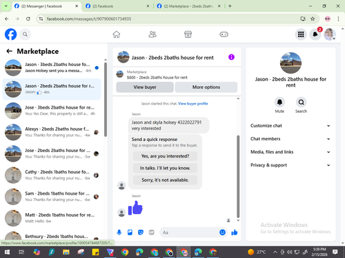Open the Facebook home logo
Viewport: 345px width, 258px height.
pyautogui.click(x=11, y=34)
